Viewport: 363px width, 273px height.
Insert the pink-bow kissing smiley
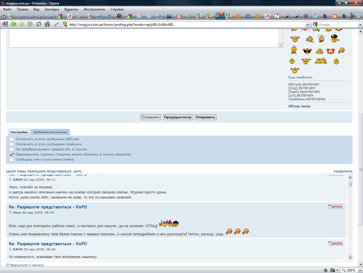(330, 51)
